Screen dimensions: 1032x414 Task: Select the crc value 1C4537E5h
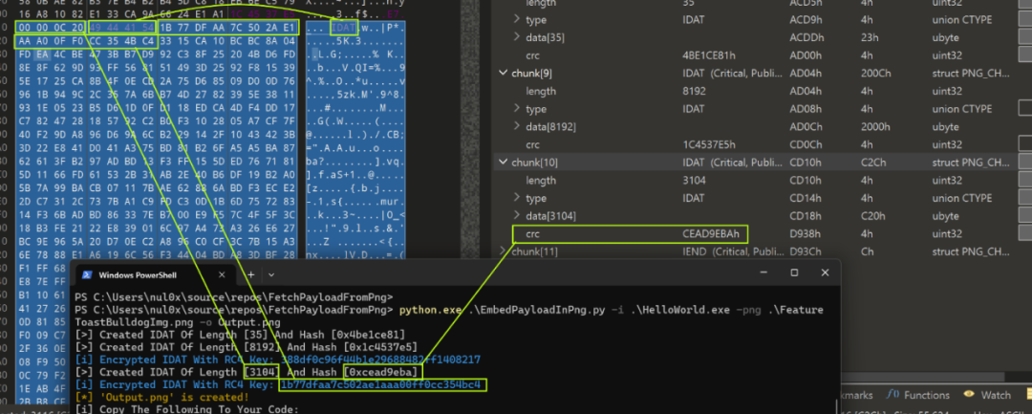[x=710, y=144]
